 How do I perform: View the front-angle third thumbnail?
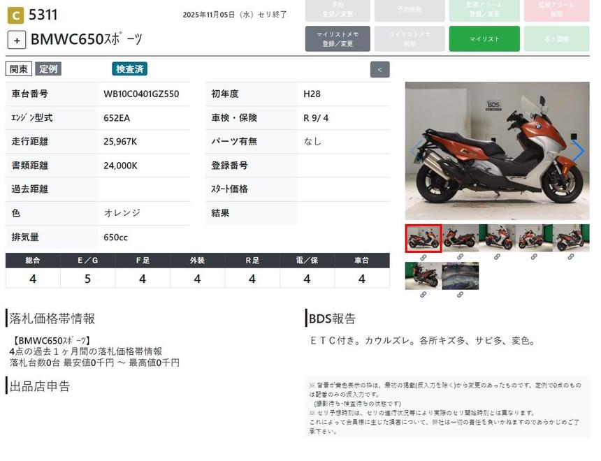[x=497, y=238]
